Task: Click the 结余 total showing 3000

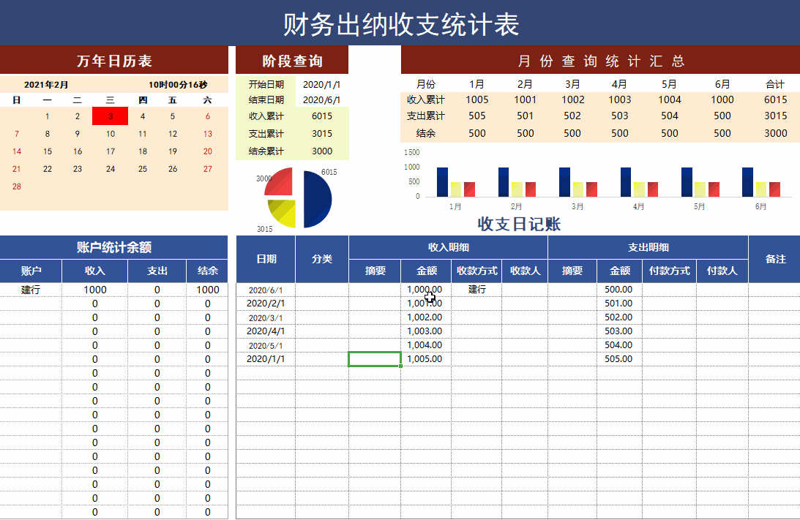Action: (774, 133)
